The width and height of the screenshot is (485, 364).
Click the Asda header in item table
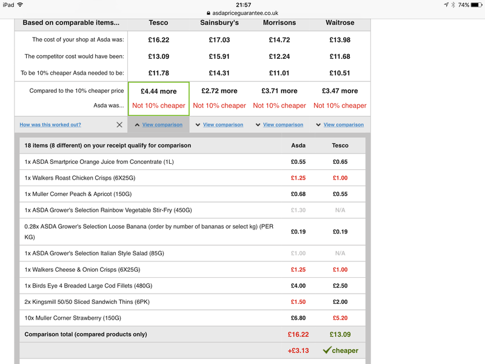click(298, 146)
